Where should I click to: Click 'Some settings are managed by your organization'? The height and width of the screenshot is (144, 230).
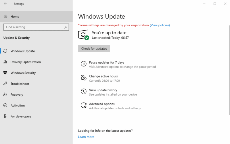113,25
